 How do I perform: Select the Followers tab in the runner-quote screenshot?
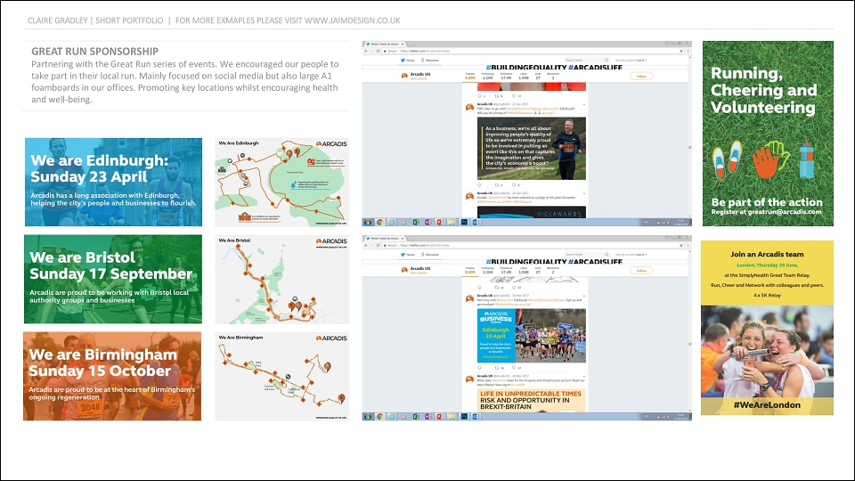click(506, 76)
